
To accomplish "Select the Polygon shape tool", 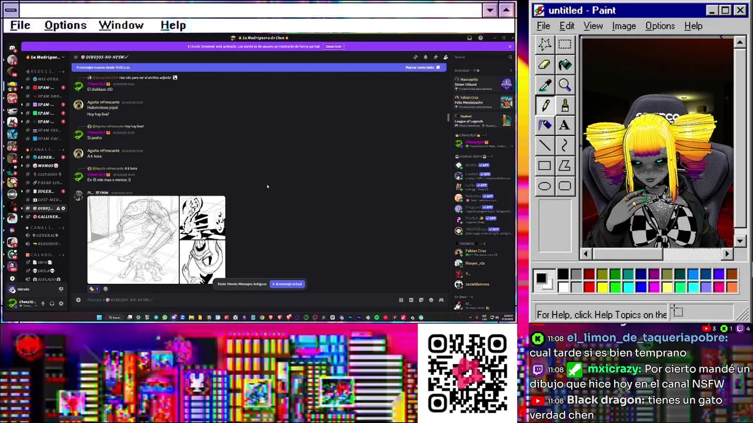I will [x=565, y=166].
